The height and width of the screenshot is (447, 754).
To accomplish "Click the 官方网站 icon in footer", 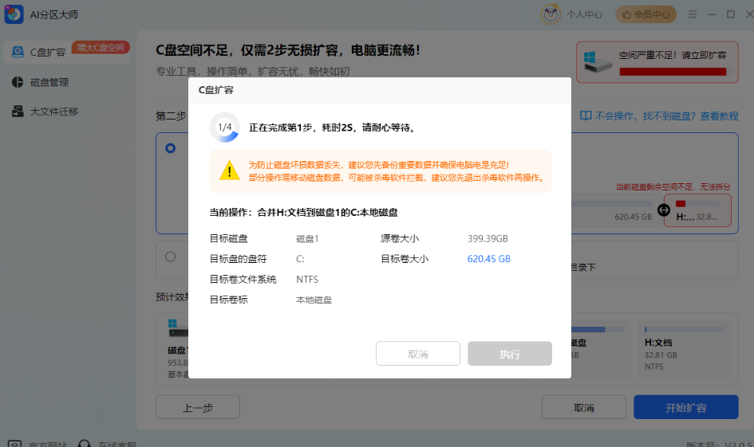I will point(14,444).
